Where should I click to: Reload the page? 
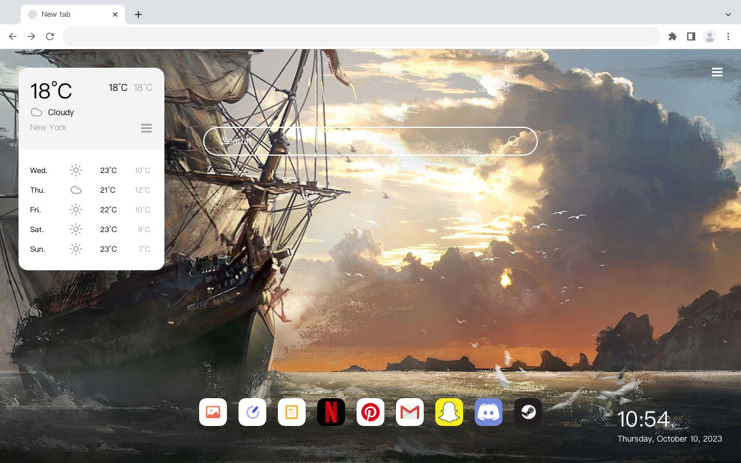click(x=50, y=36)
